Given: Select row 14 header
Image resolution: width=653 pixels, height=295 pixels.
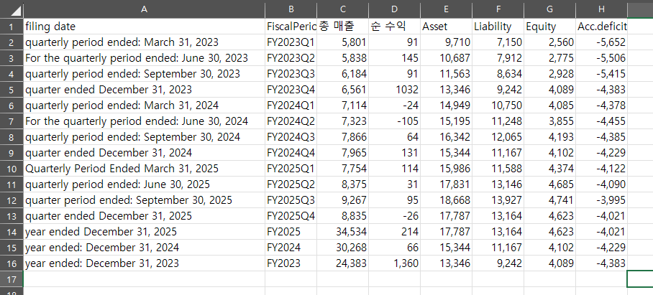Looking at the screenshot, I should 12,232.
